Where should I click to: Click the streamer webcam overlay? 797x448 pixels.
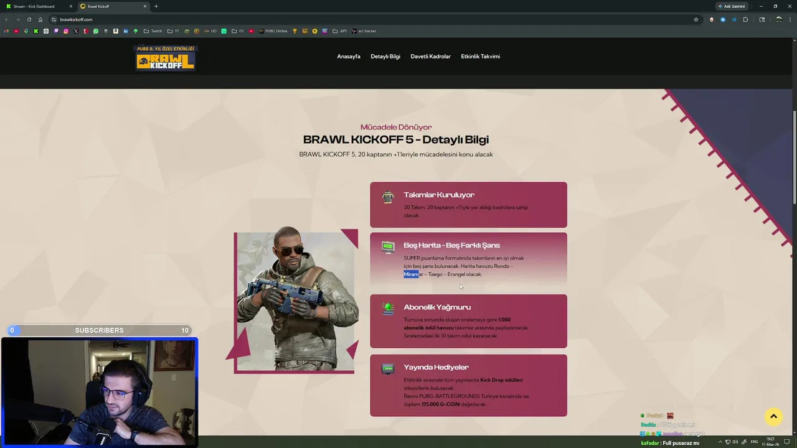click(99, 392)
